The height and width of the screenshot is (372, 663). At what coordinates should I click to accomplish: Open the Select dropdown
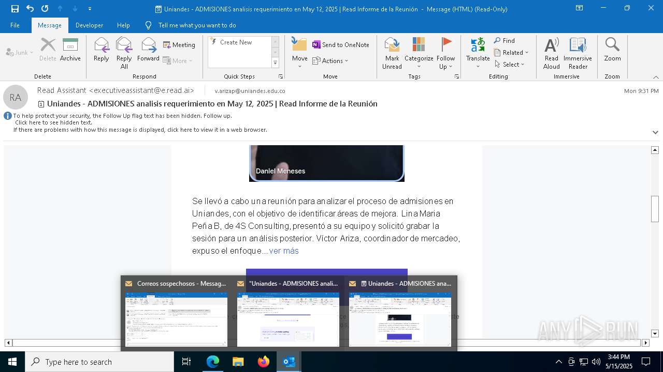pos(510,65)
